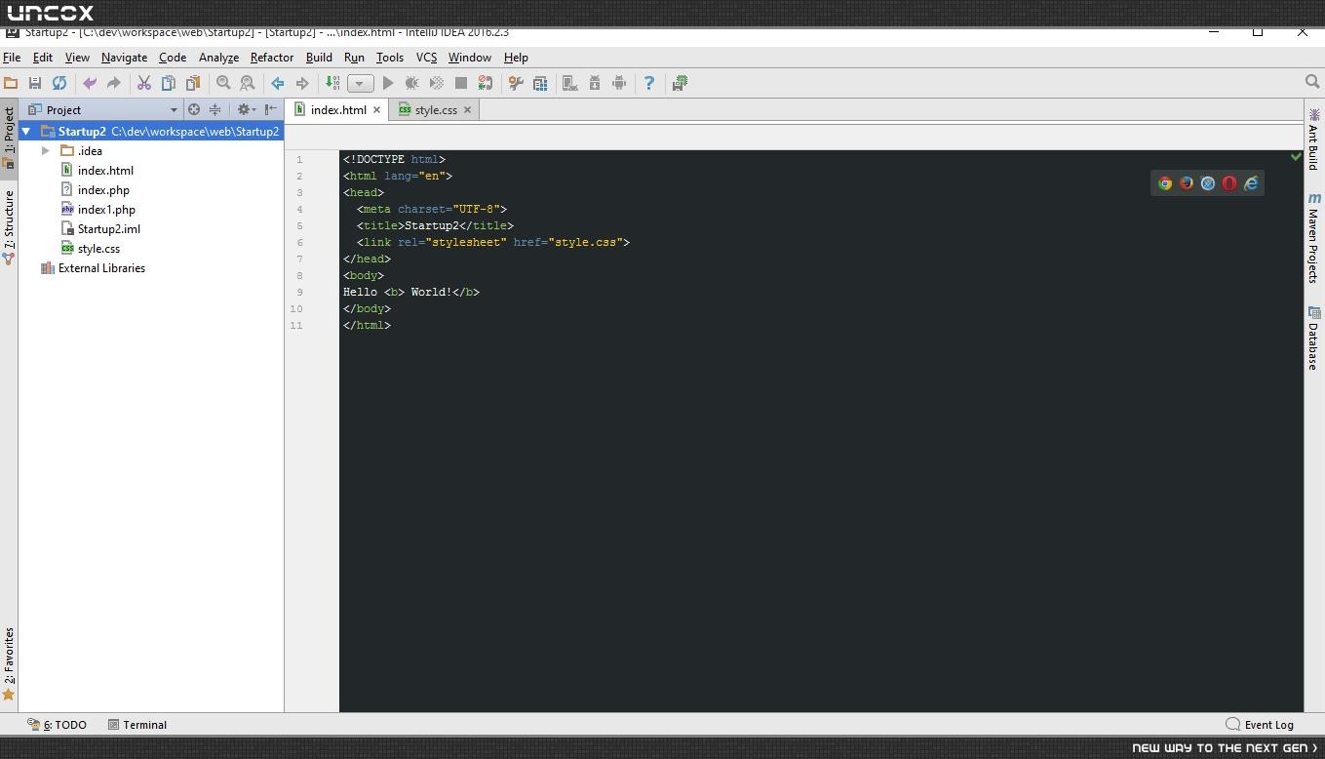Click the Synchronize refresh icon

click(x=59, y=83)
